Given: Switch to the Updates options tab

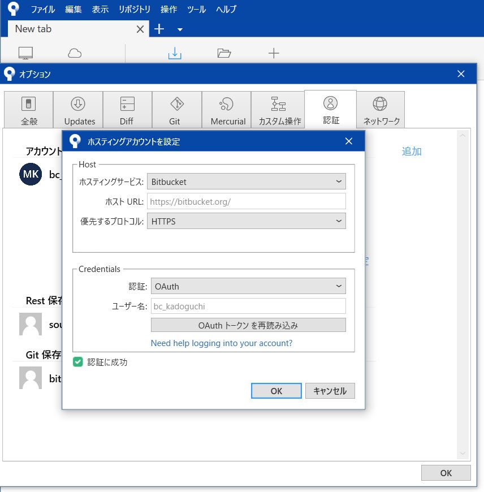Looking at the screenshot, I should click(x=78, y=110).
